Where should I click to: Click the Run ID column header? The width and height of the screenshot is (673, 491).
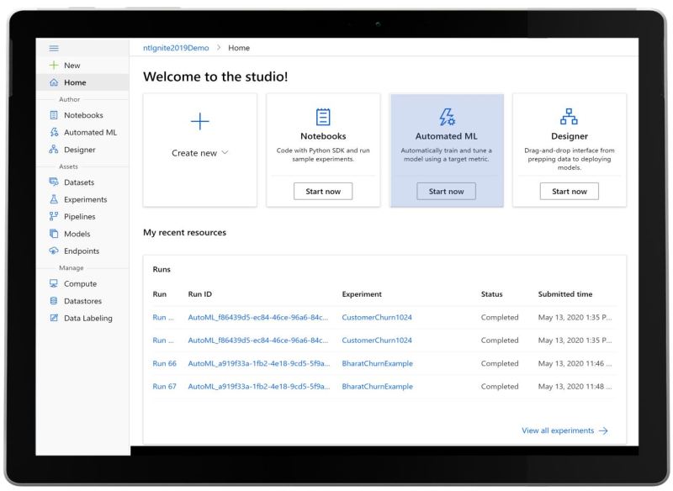(x=200, y=294)
